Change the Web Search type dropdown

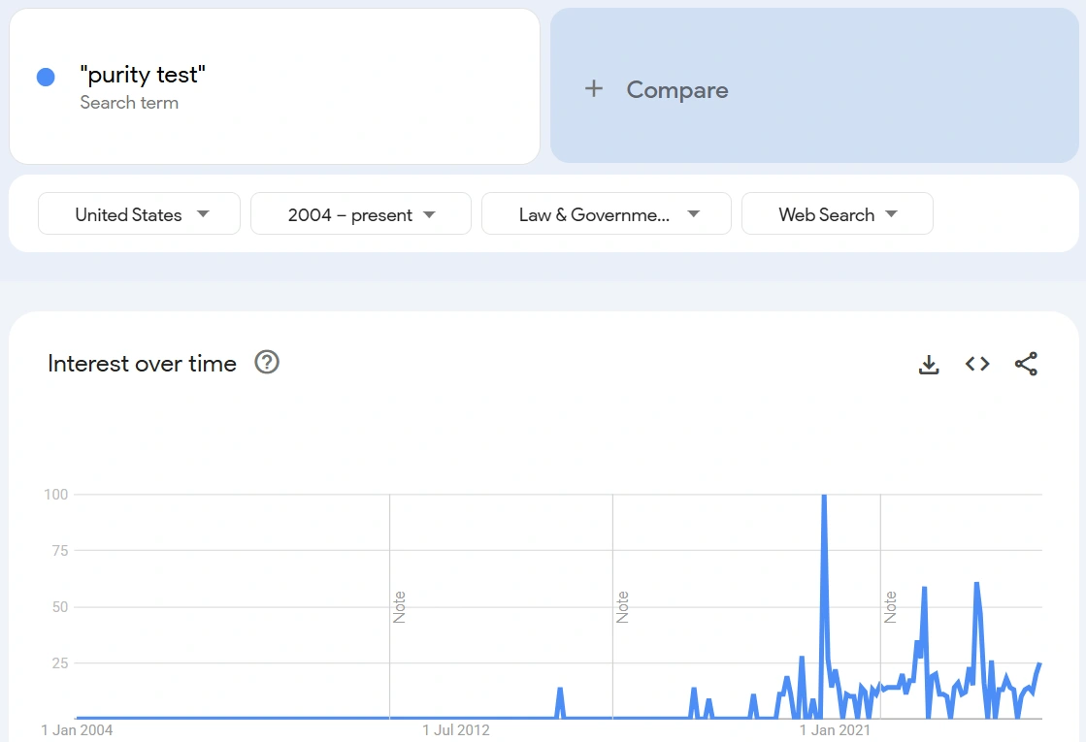pyautogui.click(x=837, y=214)
